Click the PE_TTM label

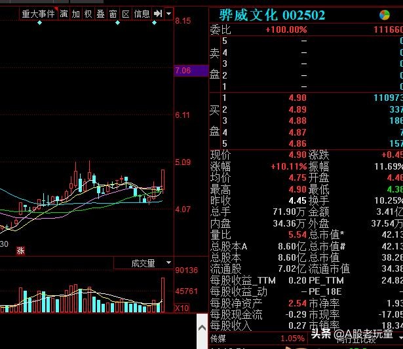(326, 280)
